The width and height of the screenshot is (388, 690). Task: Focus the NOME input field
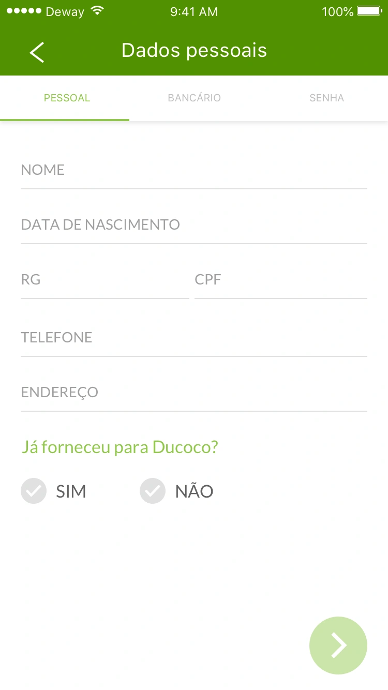194,171
